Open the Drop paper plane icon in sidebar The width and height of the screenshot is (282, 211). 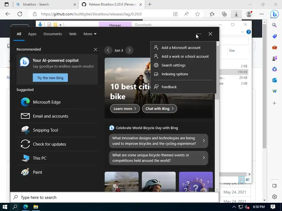click(x=274, y=91)
